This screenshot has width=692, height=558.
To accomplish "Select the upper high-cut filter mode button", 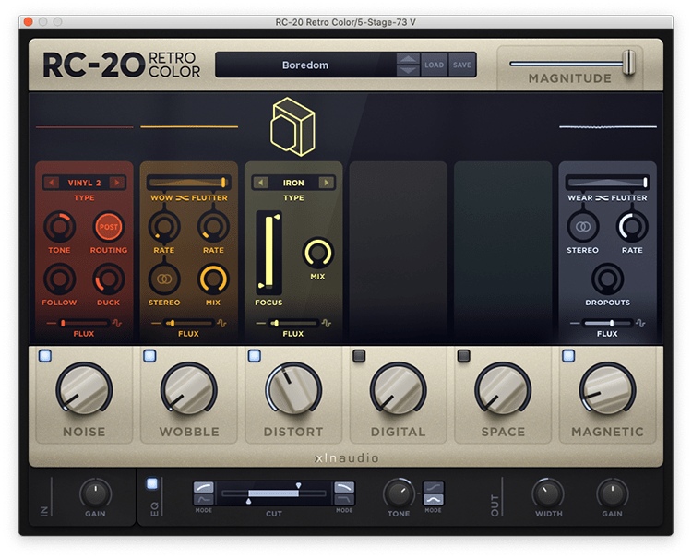I will click(x=344, y=487).
